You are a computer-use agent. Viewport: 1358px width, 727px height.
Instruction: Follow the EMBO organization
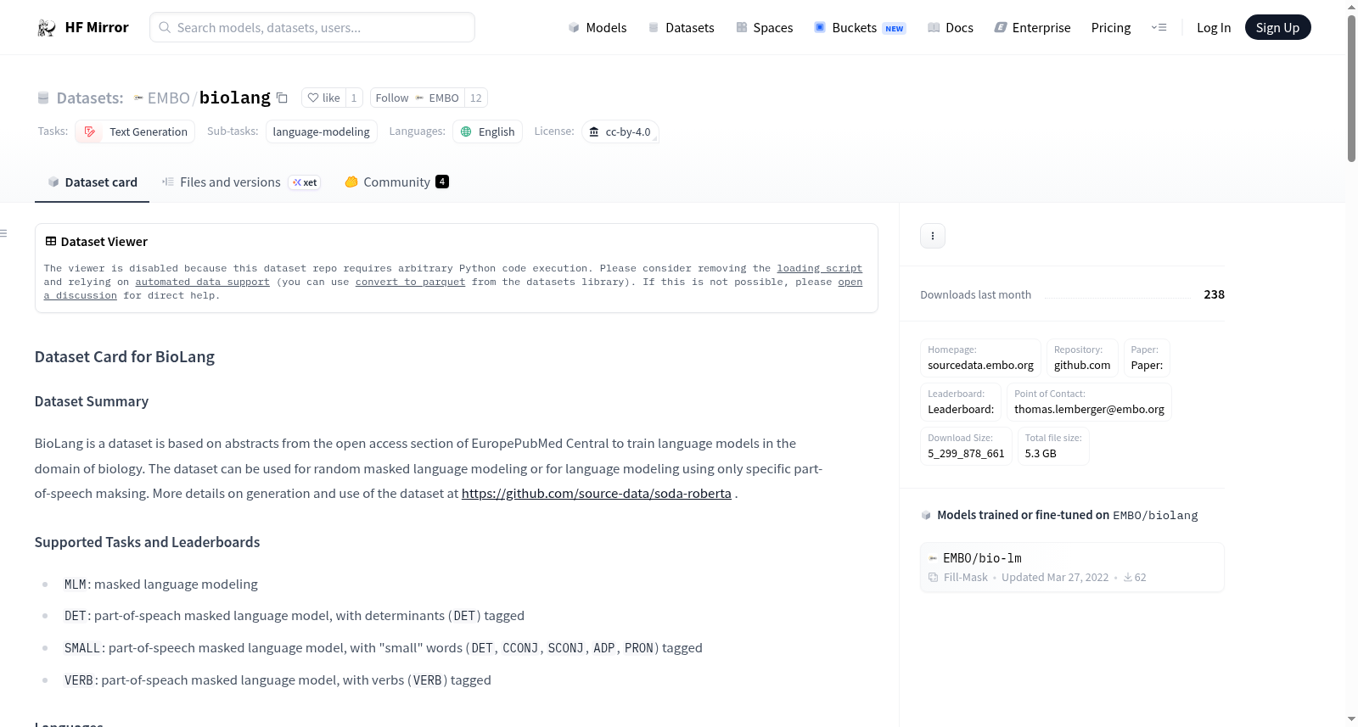pyautogui.click(x=418, y=98)
